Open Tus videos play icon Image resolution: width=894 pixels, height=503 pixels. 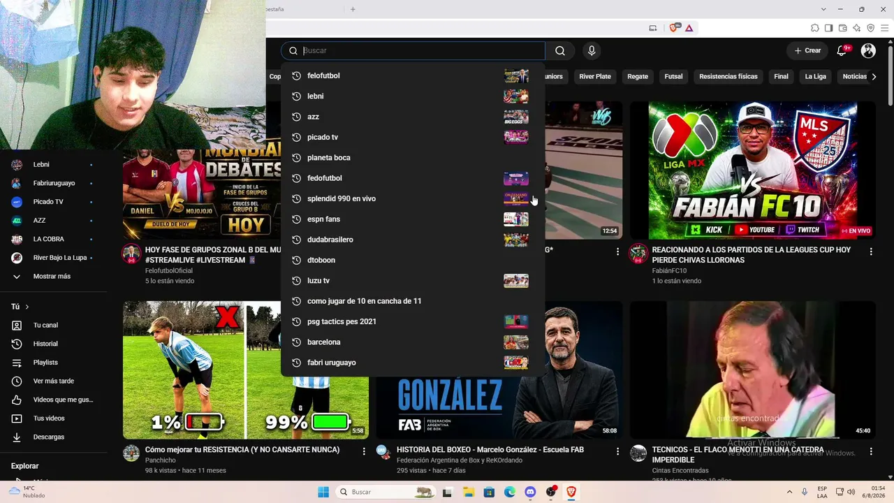point(17,418)
